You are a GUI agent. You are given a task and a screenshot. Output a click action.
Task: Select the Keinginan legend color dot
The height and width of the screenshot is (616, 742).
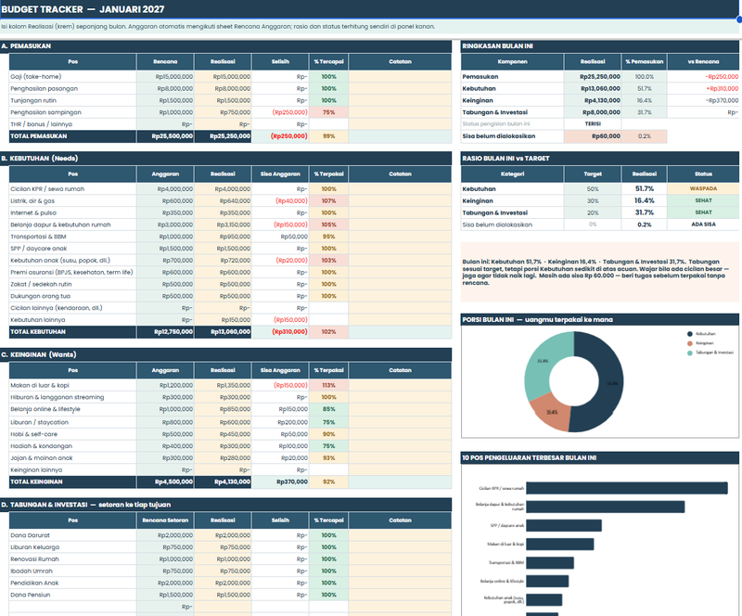click(689, 343)
